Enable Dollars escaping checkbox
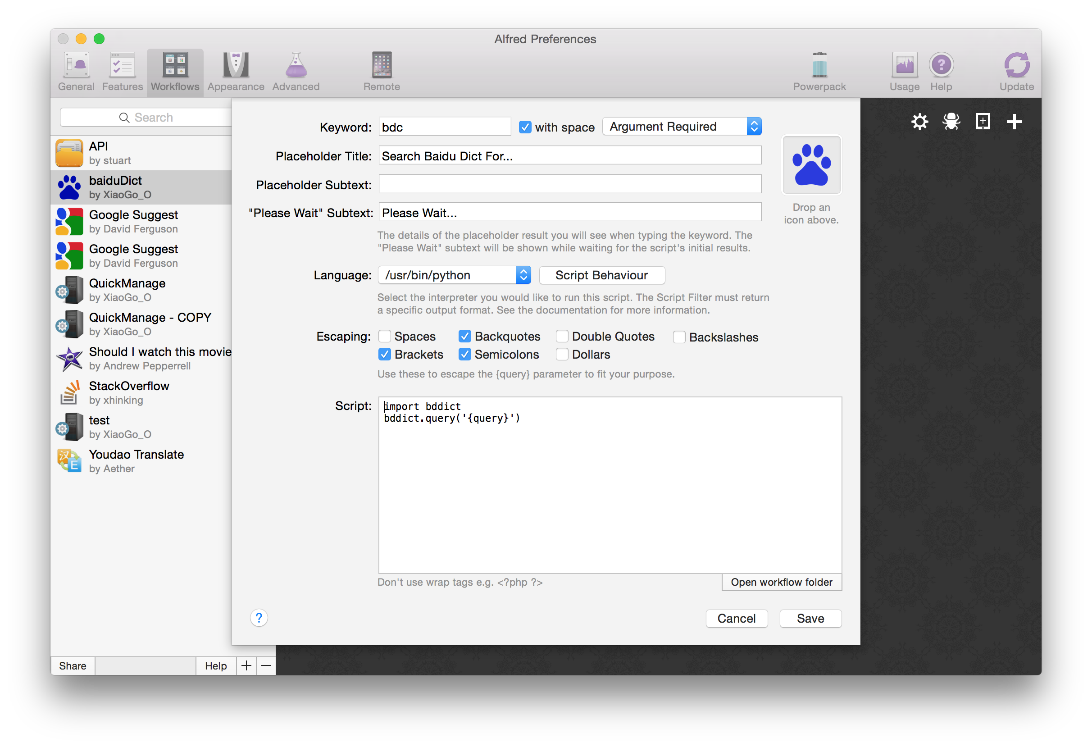This screenshot has height=747, width=1092. pyautogui.click(x=562, y=354)
